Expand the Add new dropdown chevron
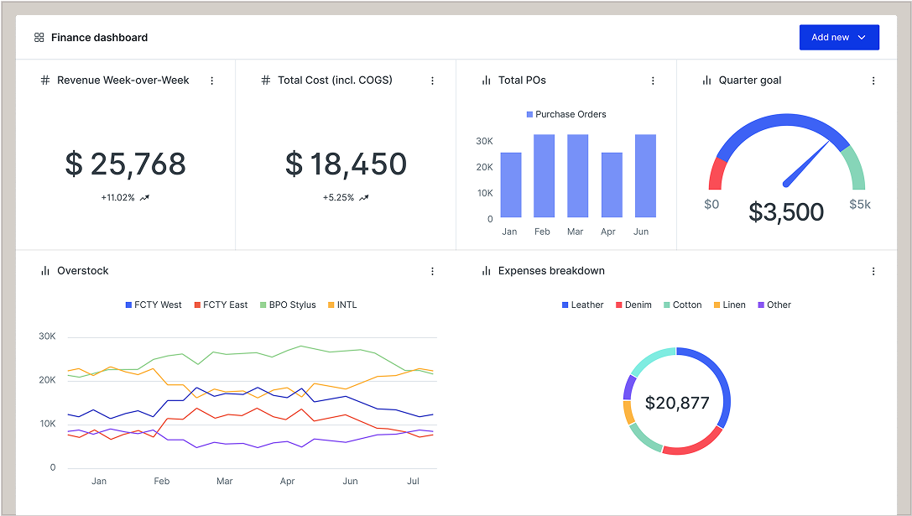This screenshot has width=912, height=516. pyautogui.click(x=862, y=38)
